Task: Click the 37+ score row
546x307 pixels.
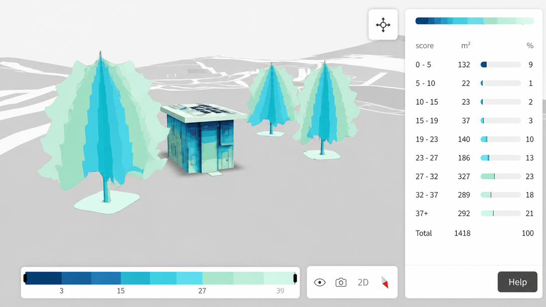Action: point(422,213)
